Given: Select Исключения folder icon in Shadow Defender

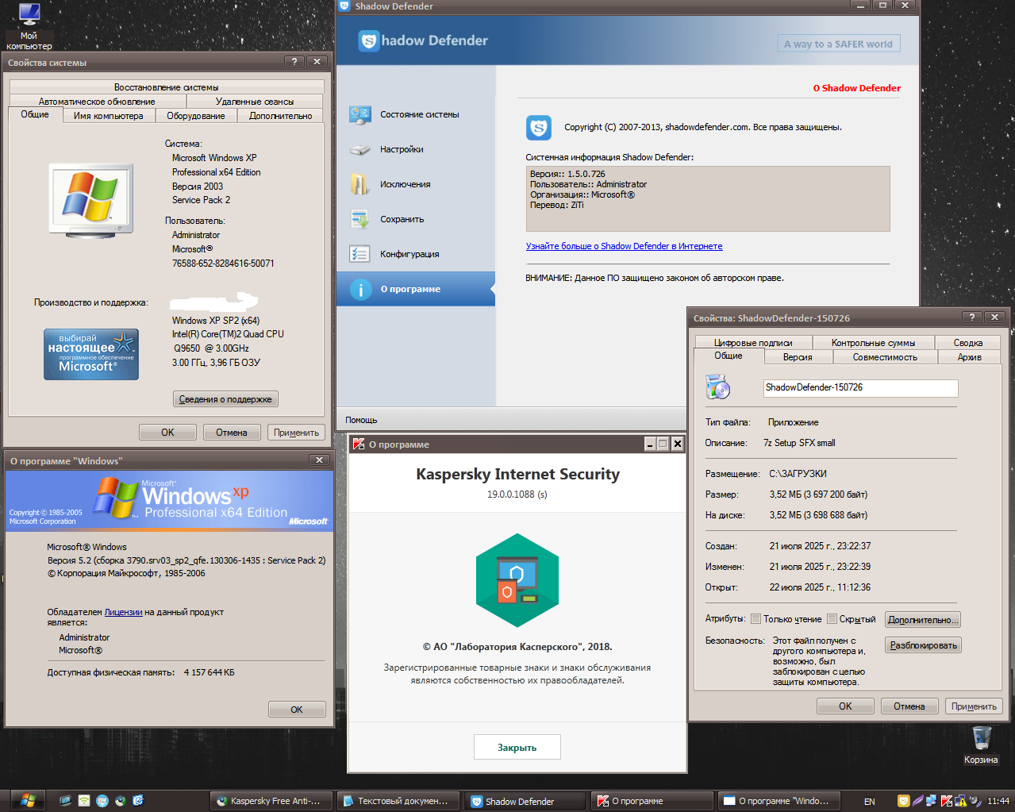Looking at the screenshot, I should (x=360, y=184).
